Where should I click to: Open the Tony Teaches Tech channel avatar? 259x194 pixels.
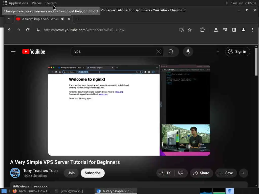click(x=15, y=173)
